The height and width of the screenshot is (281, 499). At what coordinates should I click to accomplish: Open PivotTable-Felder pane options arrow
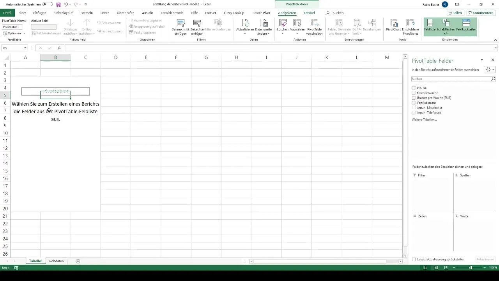(x=482, y=60)
